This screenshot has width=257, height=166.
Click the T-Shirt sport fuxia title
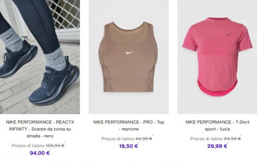[217, 125]
